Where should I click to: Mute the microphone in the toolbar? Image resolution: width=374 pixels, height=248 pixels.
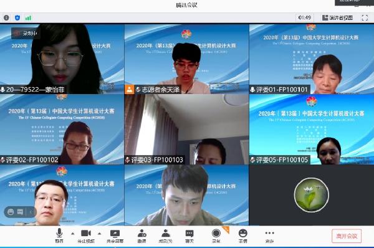(x=59, y=236)
